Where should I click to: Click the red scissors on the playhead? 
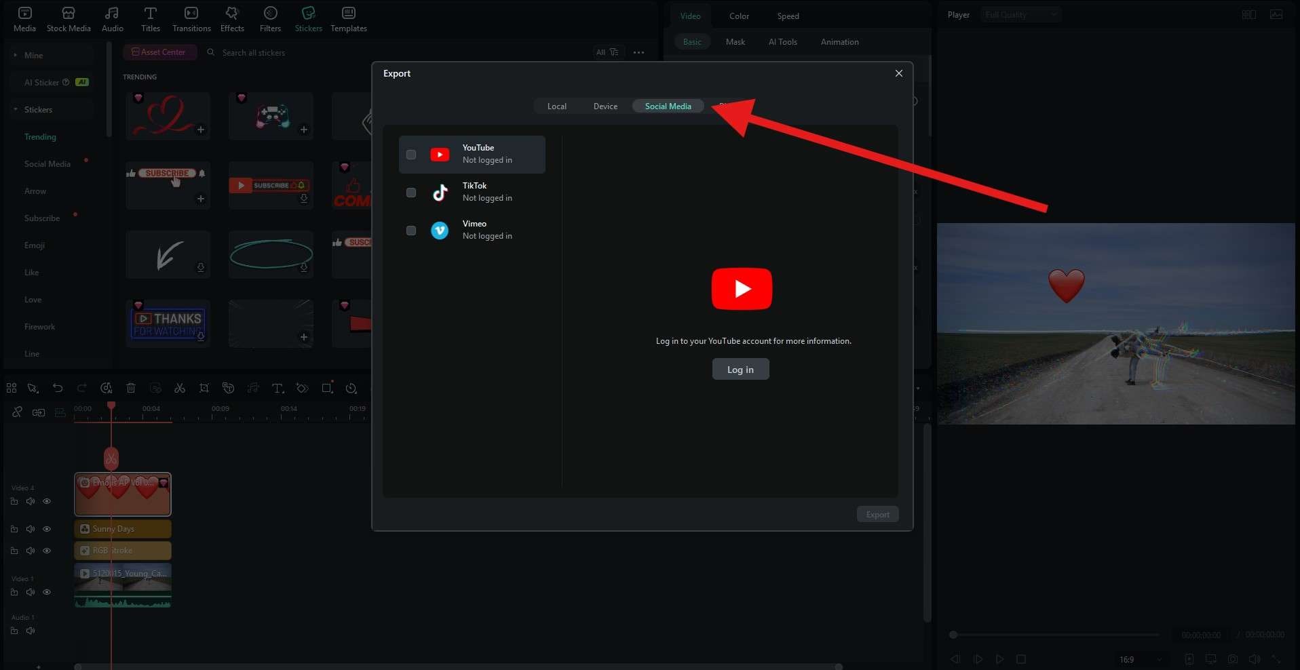point(111,459)
